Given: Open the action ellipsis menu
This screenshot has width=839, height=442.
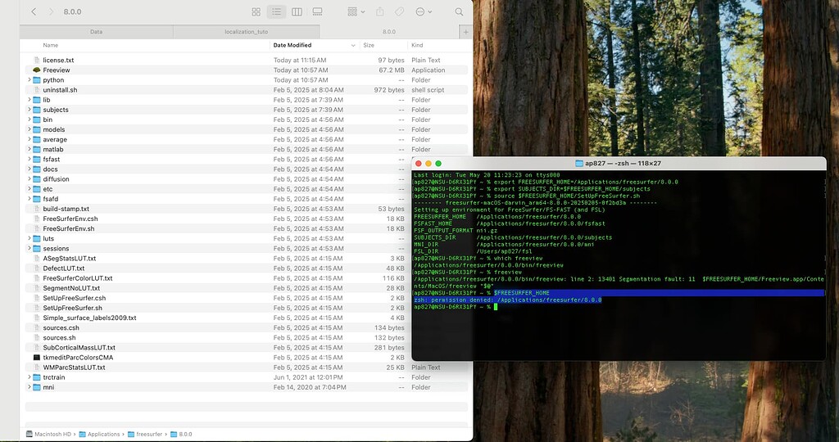Looking at the screenshot, I should pyautogui.click(x=424, y=11).
